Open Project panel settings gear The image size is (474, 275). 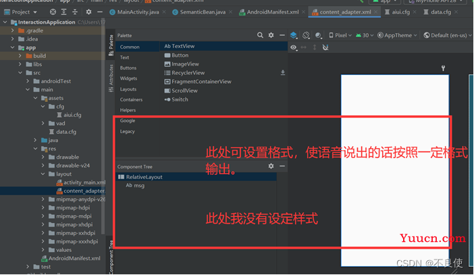point(88,11)
